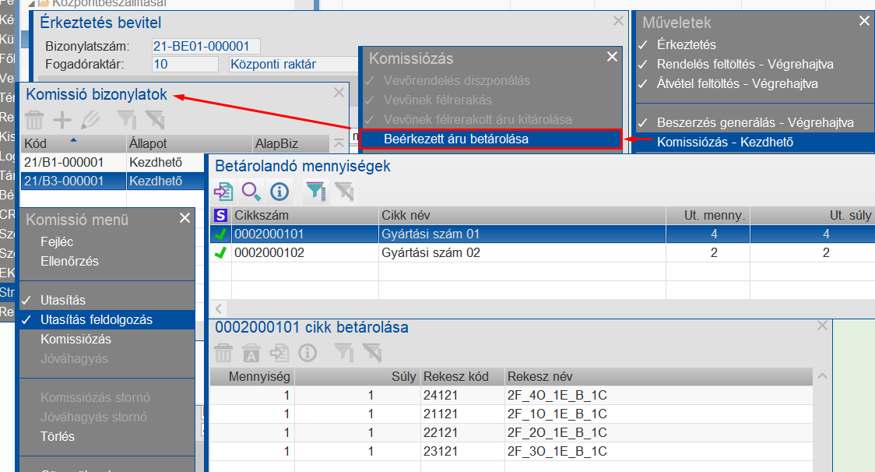Select Komissiózás - Kezdhető in Műveletek

755,142
